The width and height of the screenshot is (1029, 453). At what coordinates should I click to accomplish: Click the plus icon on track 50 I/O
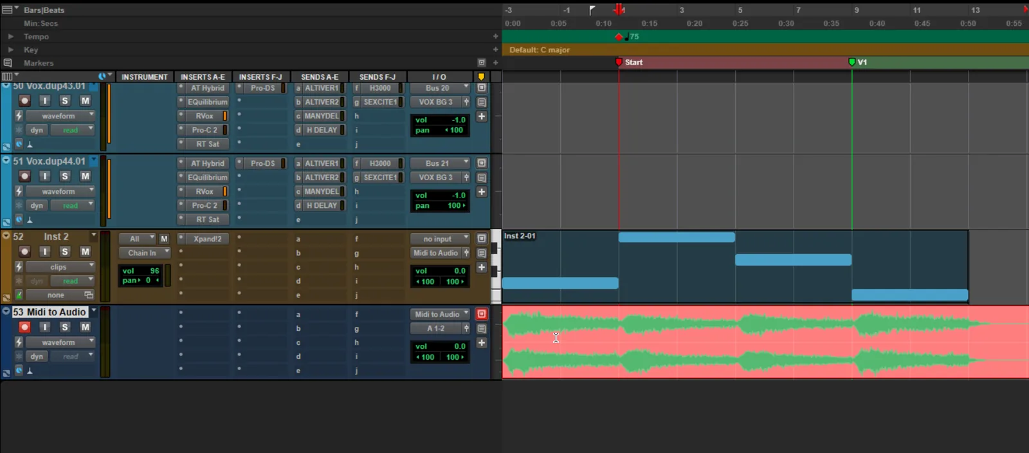(x=481, y=116)
